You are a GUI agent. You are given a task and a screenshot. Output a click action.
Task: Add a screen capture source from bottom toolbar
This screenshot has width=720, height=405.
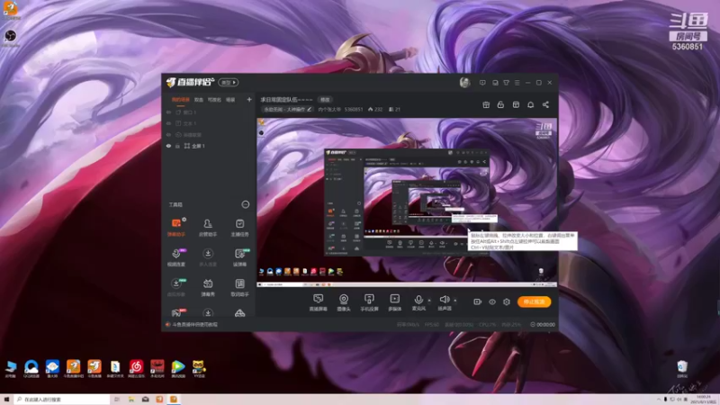(x=318, y=302)
